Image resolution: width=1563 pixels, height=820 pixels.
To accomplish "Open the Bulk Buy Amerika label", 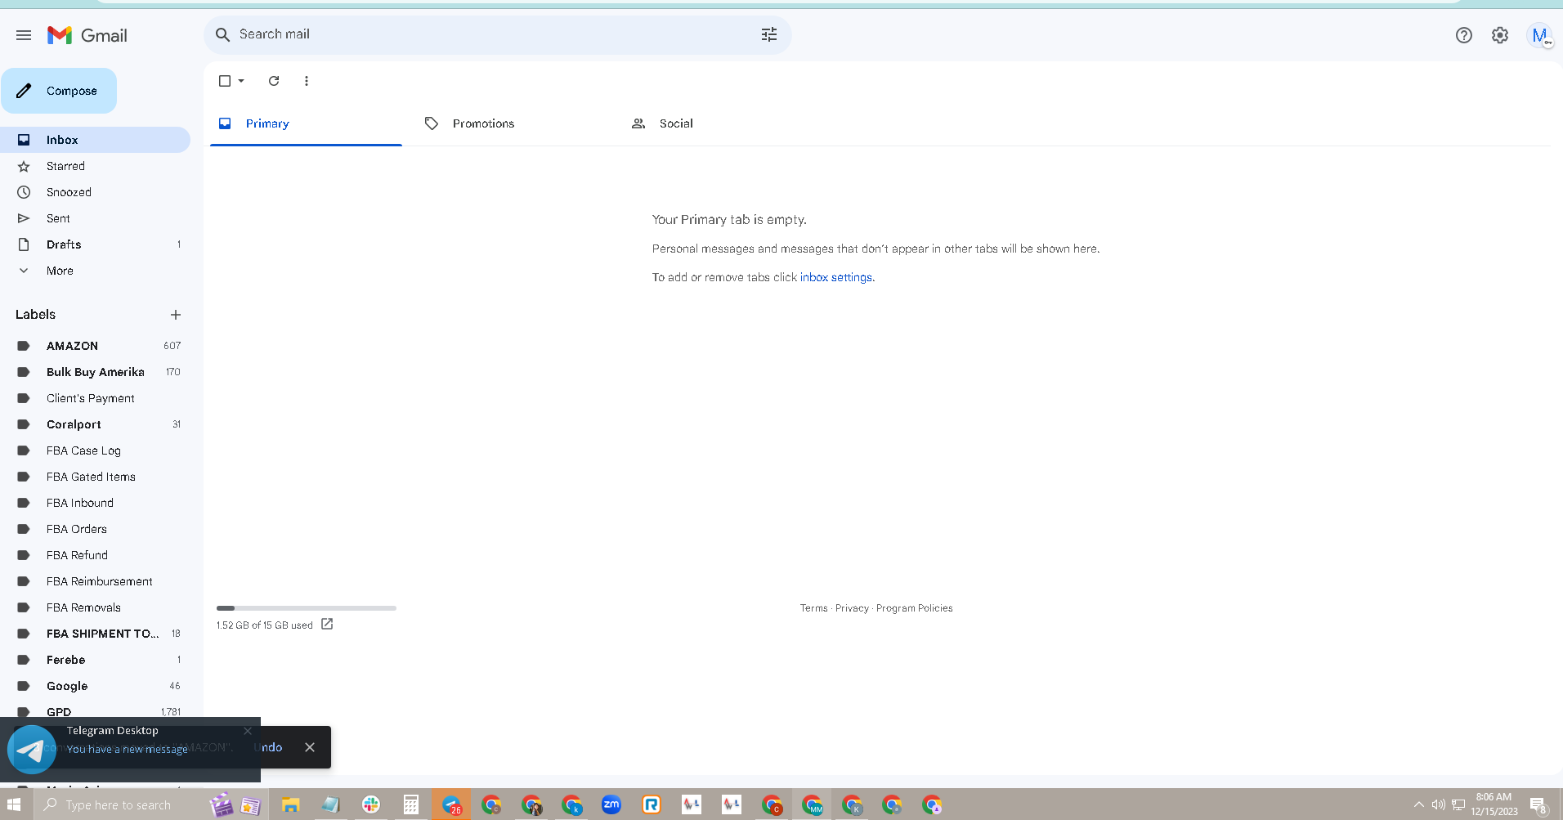I will click(x=95, y=372).
